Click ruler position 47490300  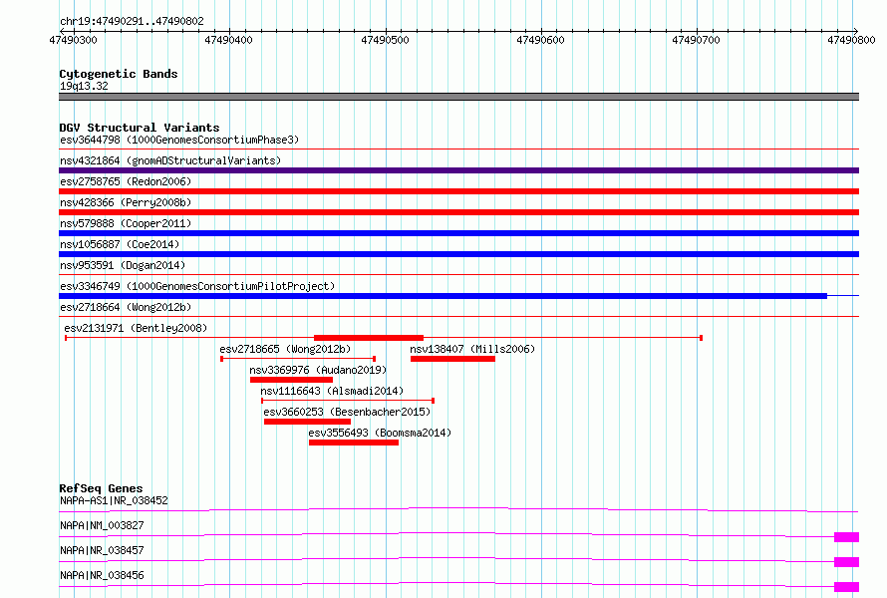tap(73, 40)
